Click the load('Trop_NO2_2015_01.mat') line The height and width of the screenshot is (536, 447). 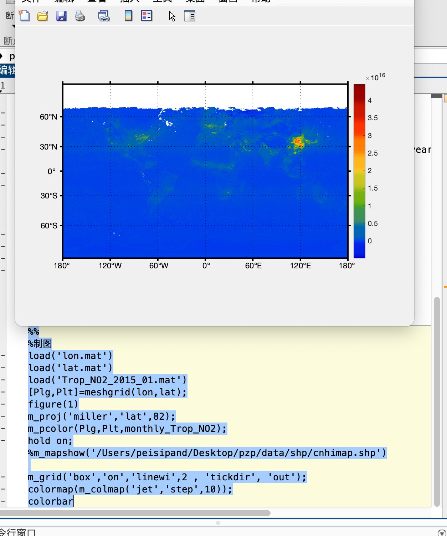[x=107, y=380]
